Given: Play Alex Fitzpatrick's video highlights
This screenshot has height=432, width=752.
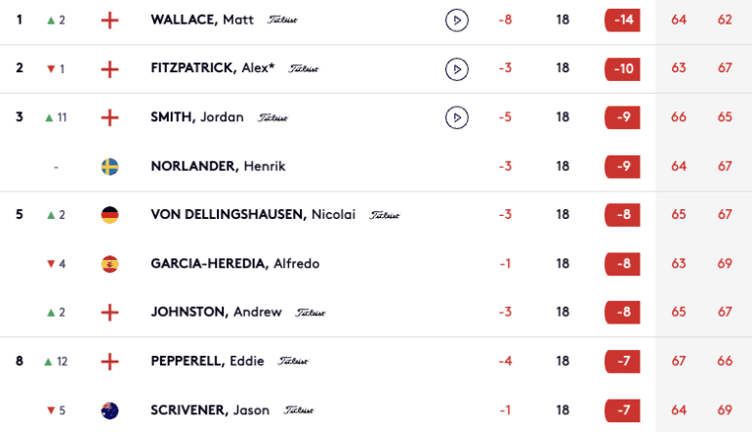Looking at the screenshot, I should point(457,69).
